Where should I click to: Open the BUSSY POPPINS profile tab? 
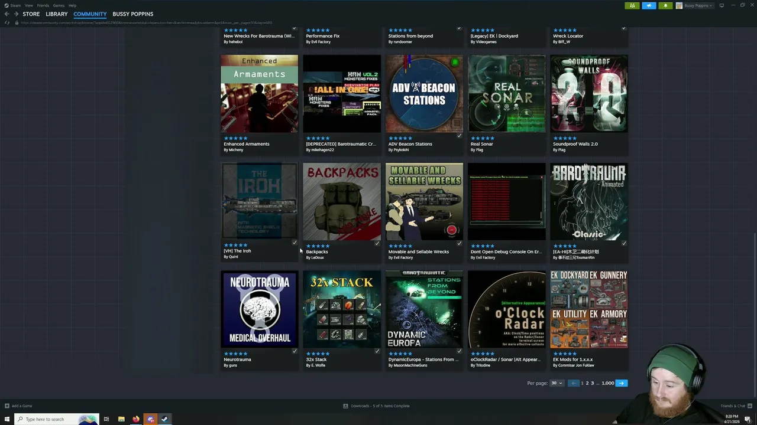tap(133, 14)
